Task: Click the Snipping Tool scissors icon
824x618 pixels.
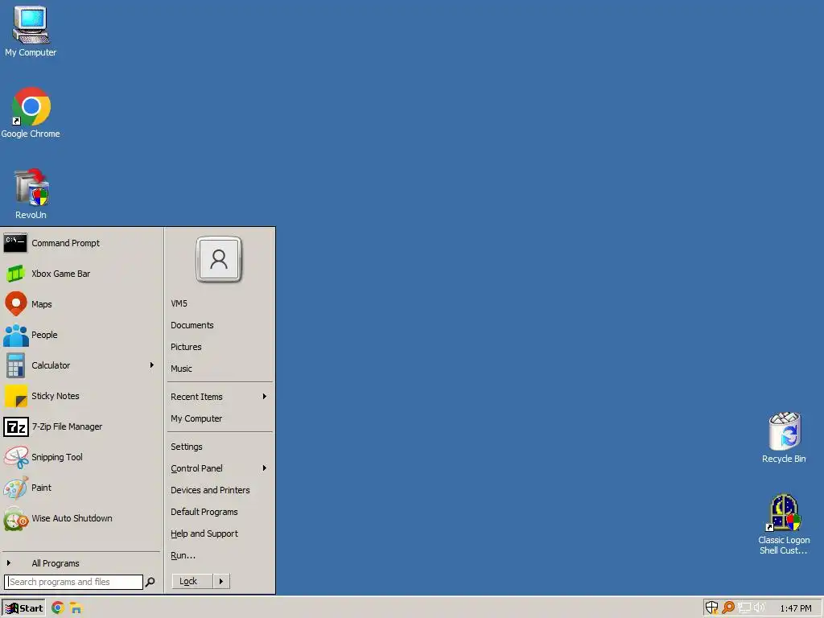Action: [x=16, y=457]
